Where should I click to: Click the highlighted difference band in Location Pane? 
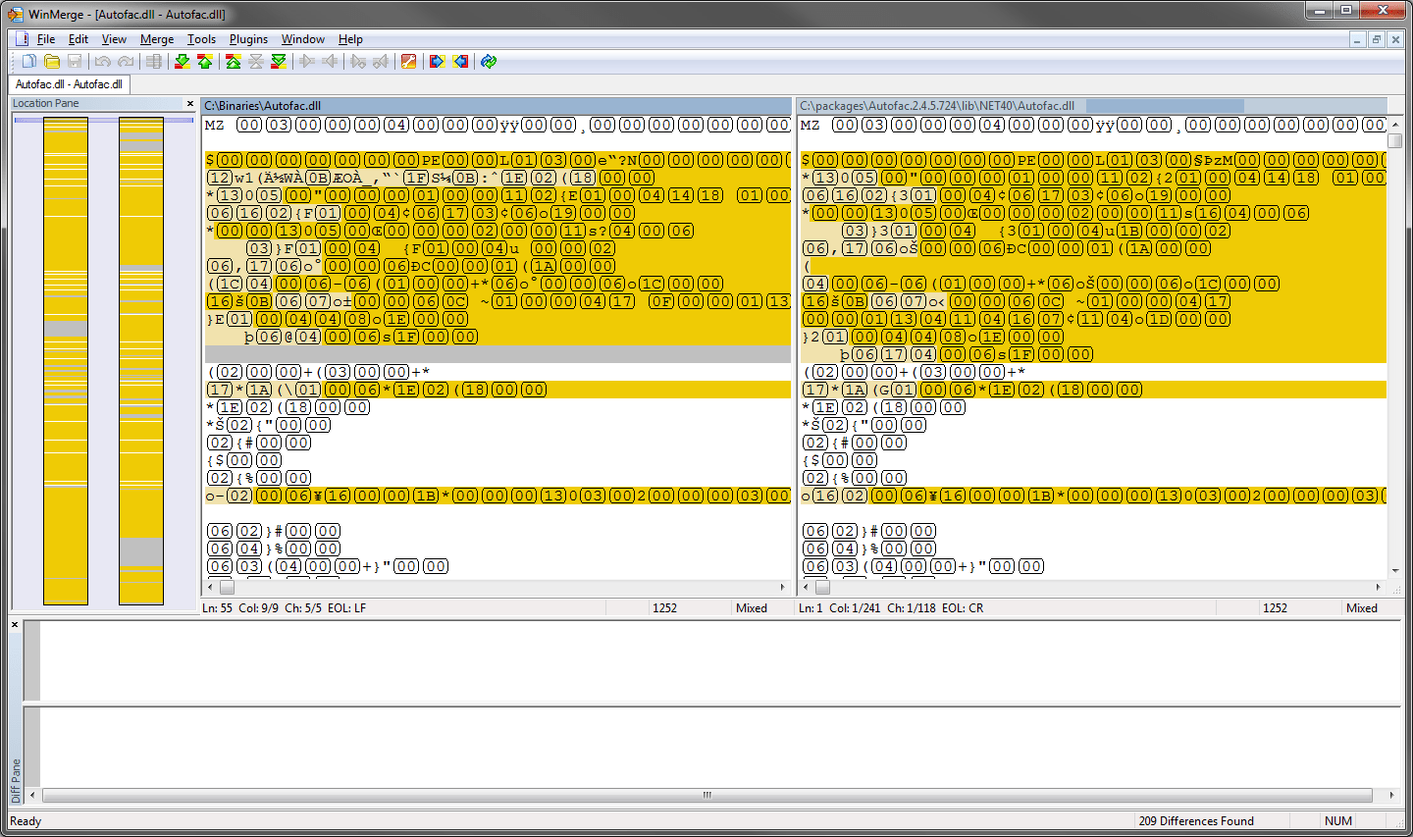65,294
